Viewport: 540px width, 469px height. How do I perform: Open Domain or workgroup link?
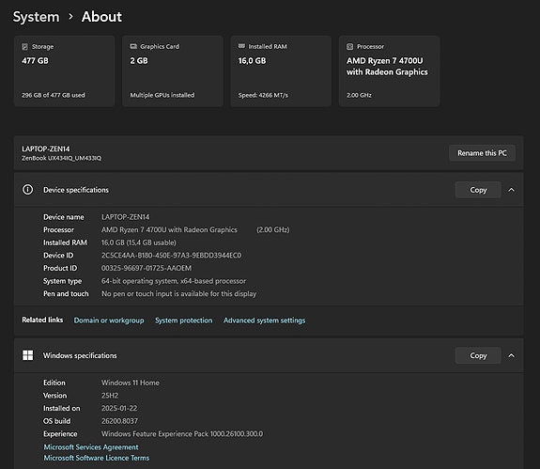[x=109, y=320]
